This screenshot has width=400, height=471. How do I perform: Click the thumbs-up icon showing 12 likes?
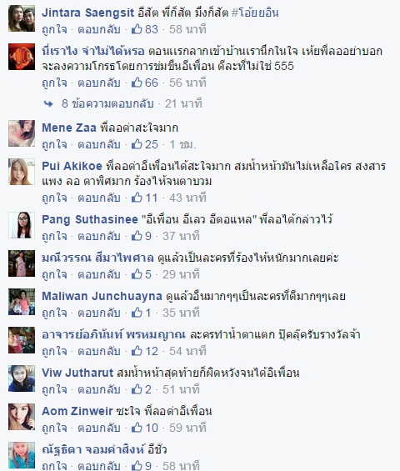pyautogui.click(x=137, y=351)
